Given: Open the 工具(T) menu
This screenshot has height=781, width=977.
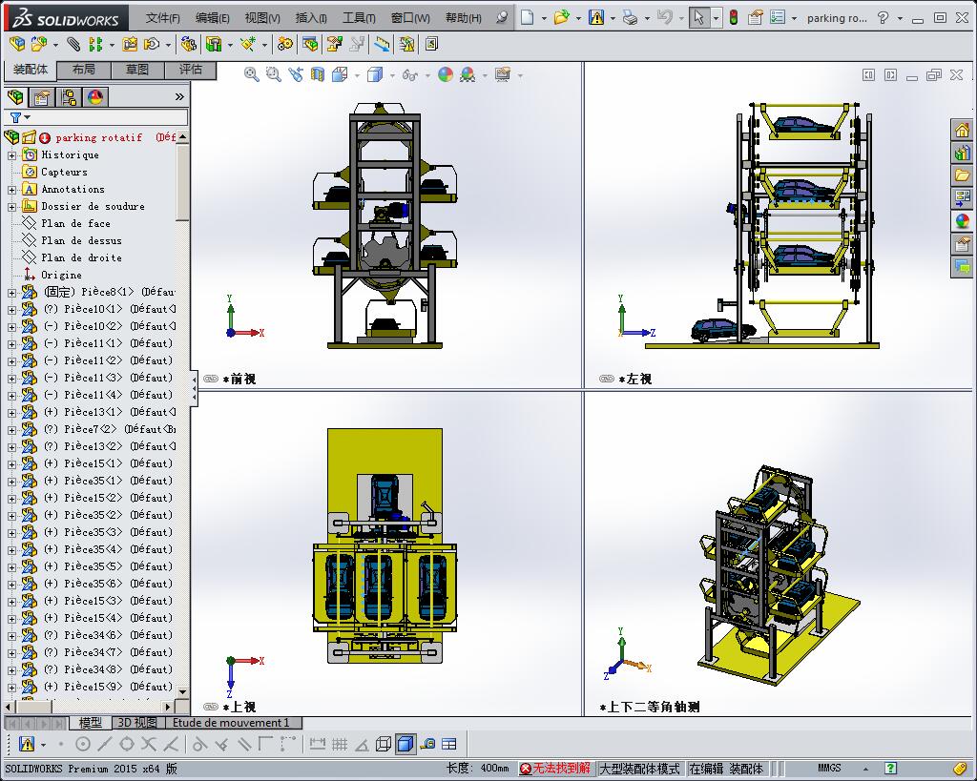Looking at the screenshot, I should (359, 18).
